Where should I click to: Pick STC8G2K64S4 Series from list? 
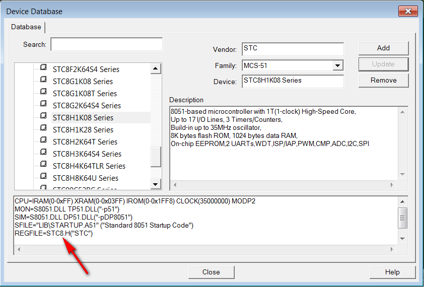[87, 106]
